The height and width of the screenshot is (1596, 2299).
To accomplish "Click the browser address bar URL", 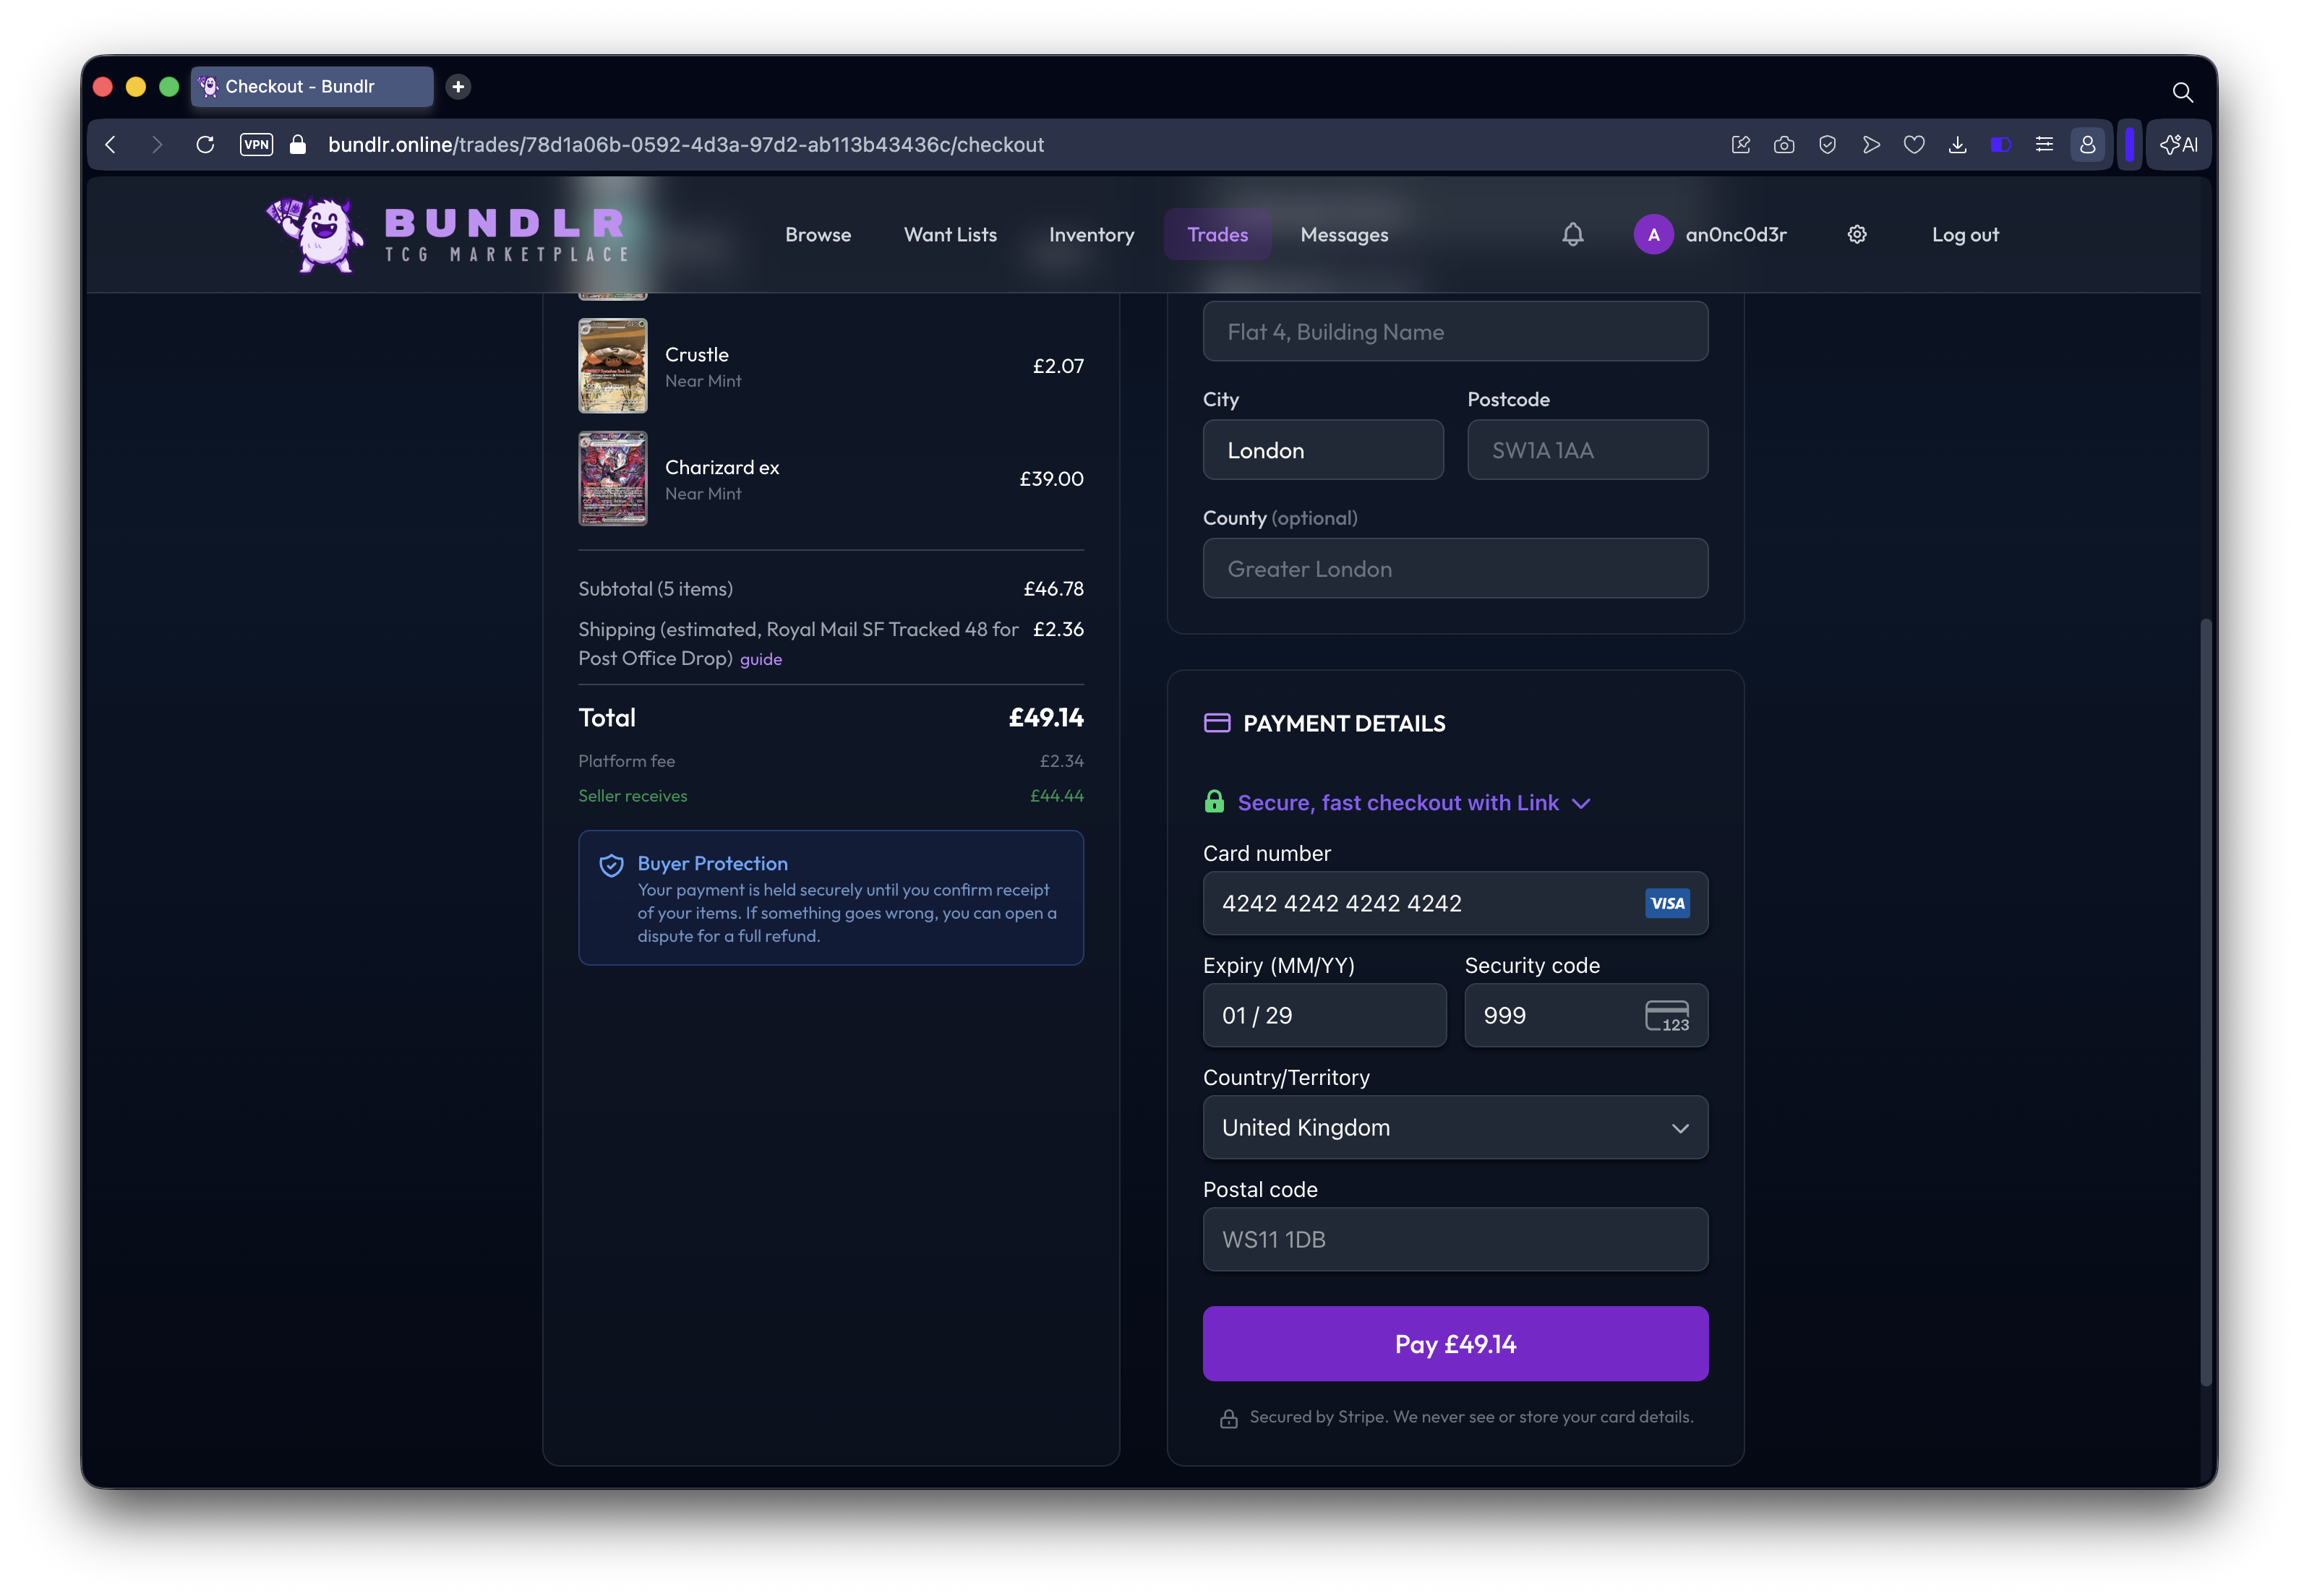I will click(x=685, y=144).
